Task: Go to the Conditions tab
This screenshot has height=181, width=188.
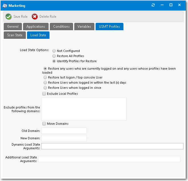Action: [61, 27]
